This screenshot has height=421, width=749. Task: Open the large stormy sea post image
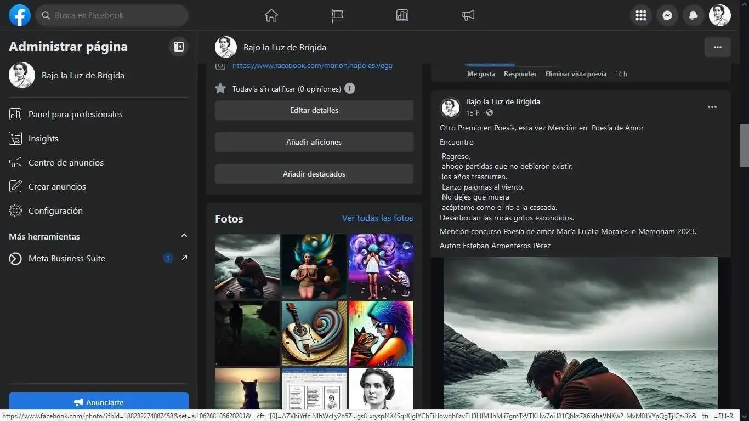tap(581, 334)
